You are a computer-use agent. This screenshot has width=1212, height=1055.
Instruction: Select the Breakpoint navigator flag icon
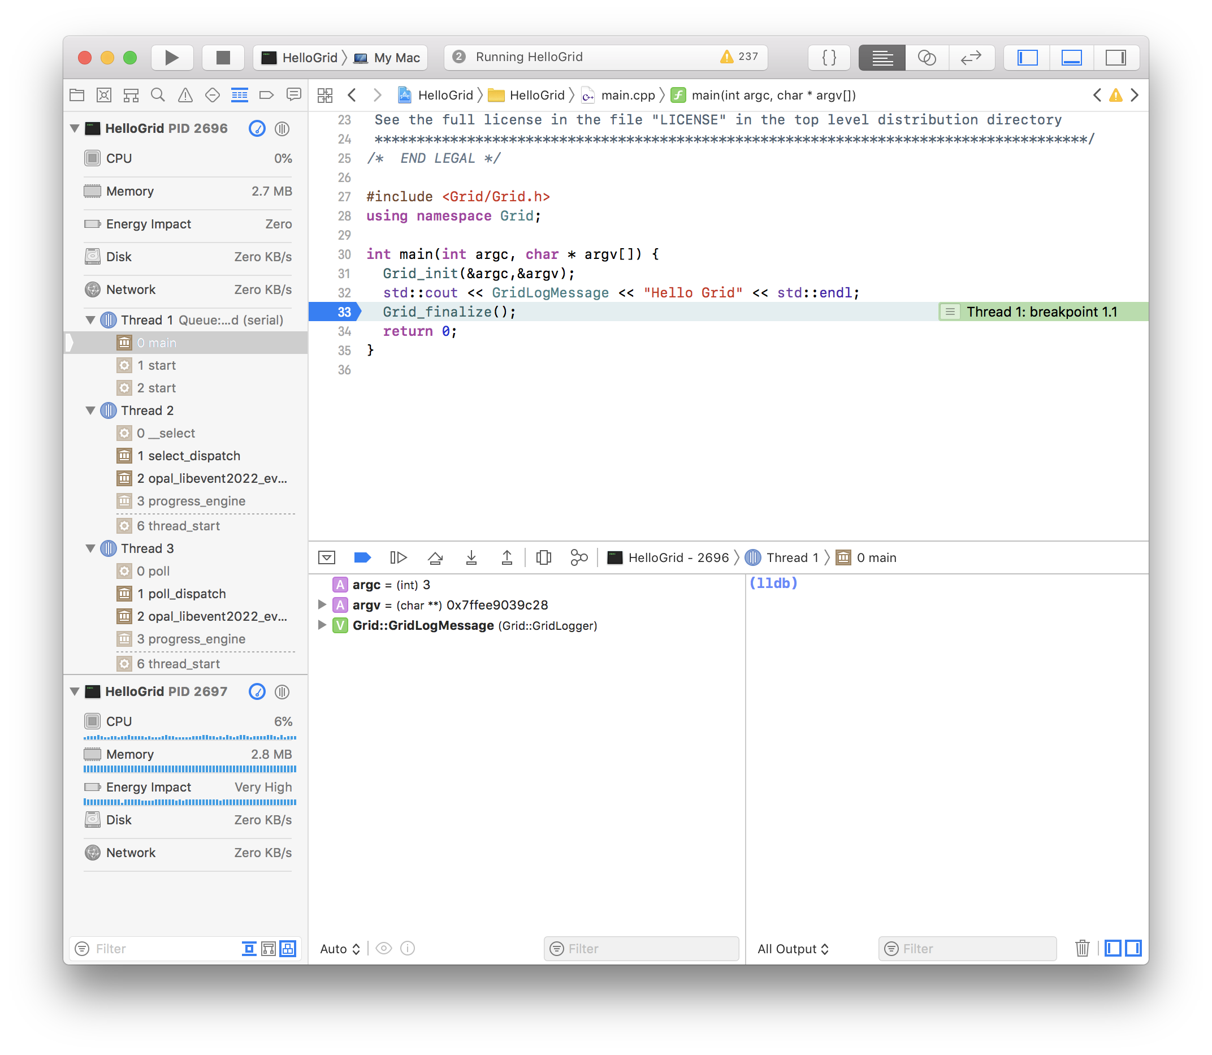tap(266, 94)
